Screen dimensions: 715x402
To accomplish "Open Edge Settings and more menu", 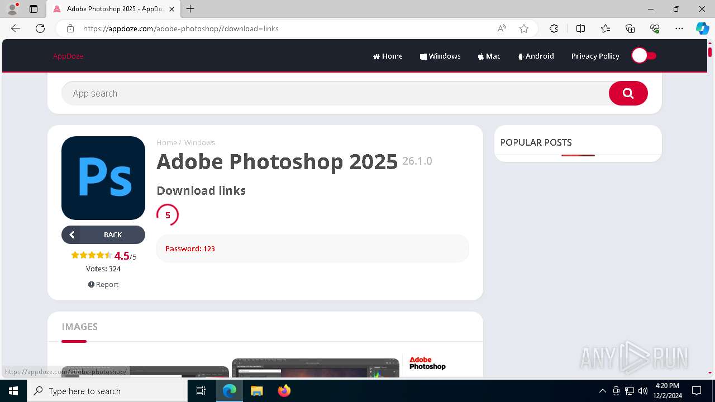I will [679, 28].
